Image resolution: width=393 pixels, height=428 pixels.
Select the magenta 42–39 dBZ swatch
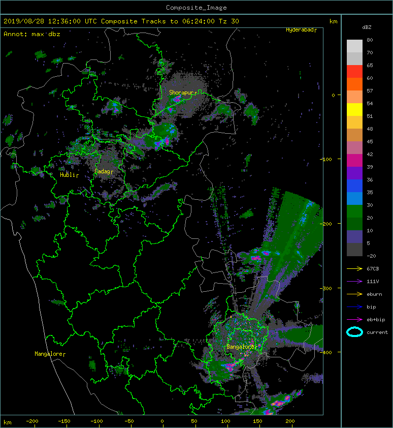click(x=354, y=160)
